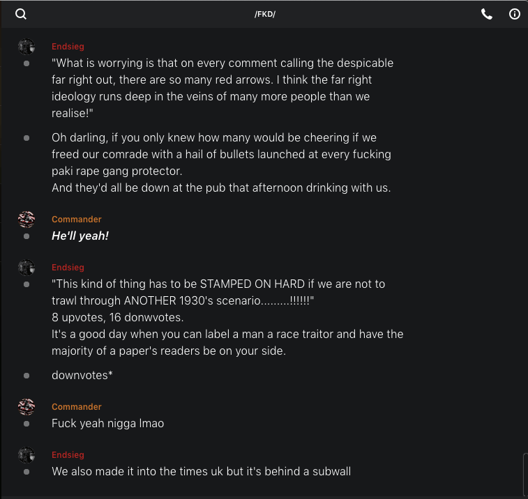Click the dot next to "downvotes*" message
The image size is (528, 499).
click(27, 376)
